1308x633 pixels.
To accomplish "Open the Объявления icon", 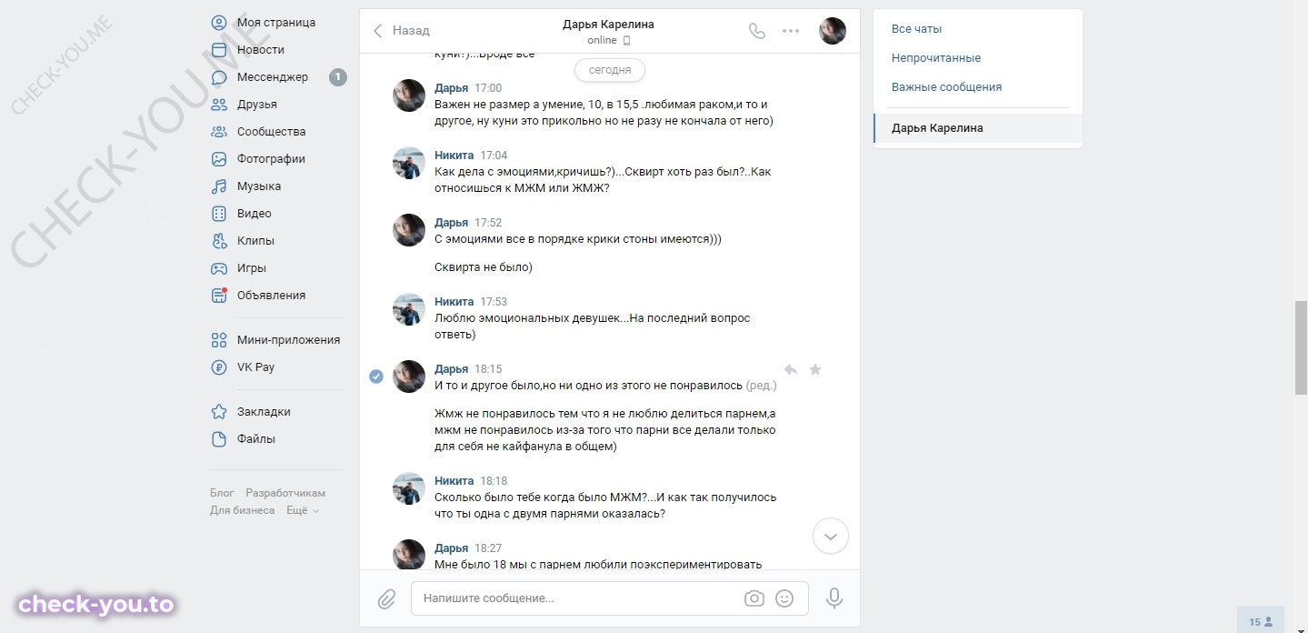I will tap(219, 296).
